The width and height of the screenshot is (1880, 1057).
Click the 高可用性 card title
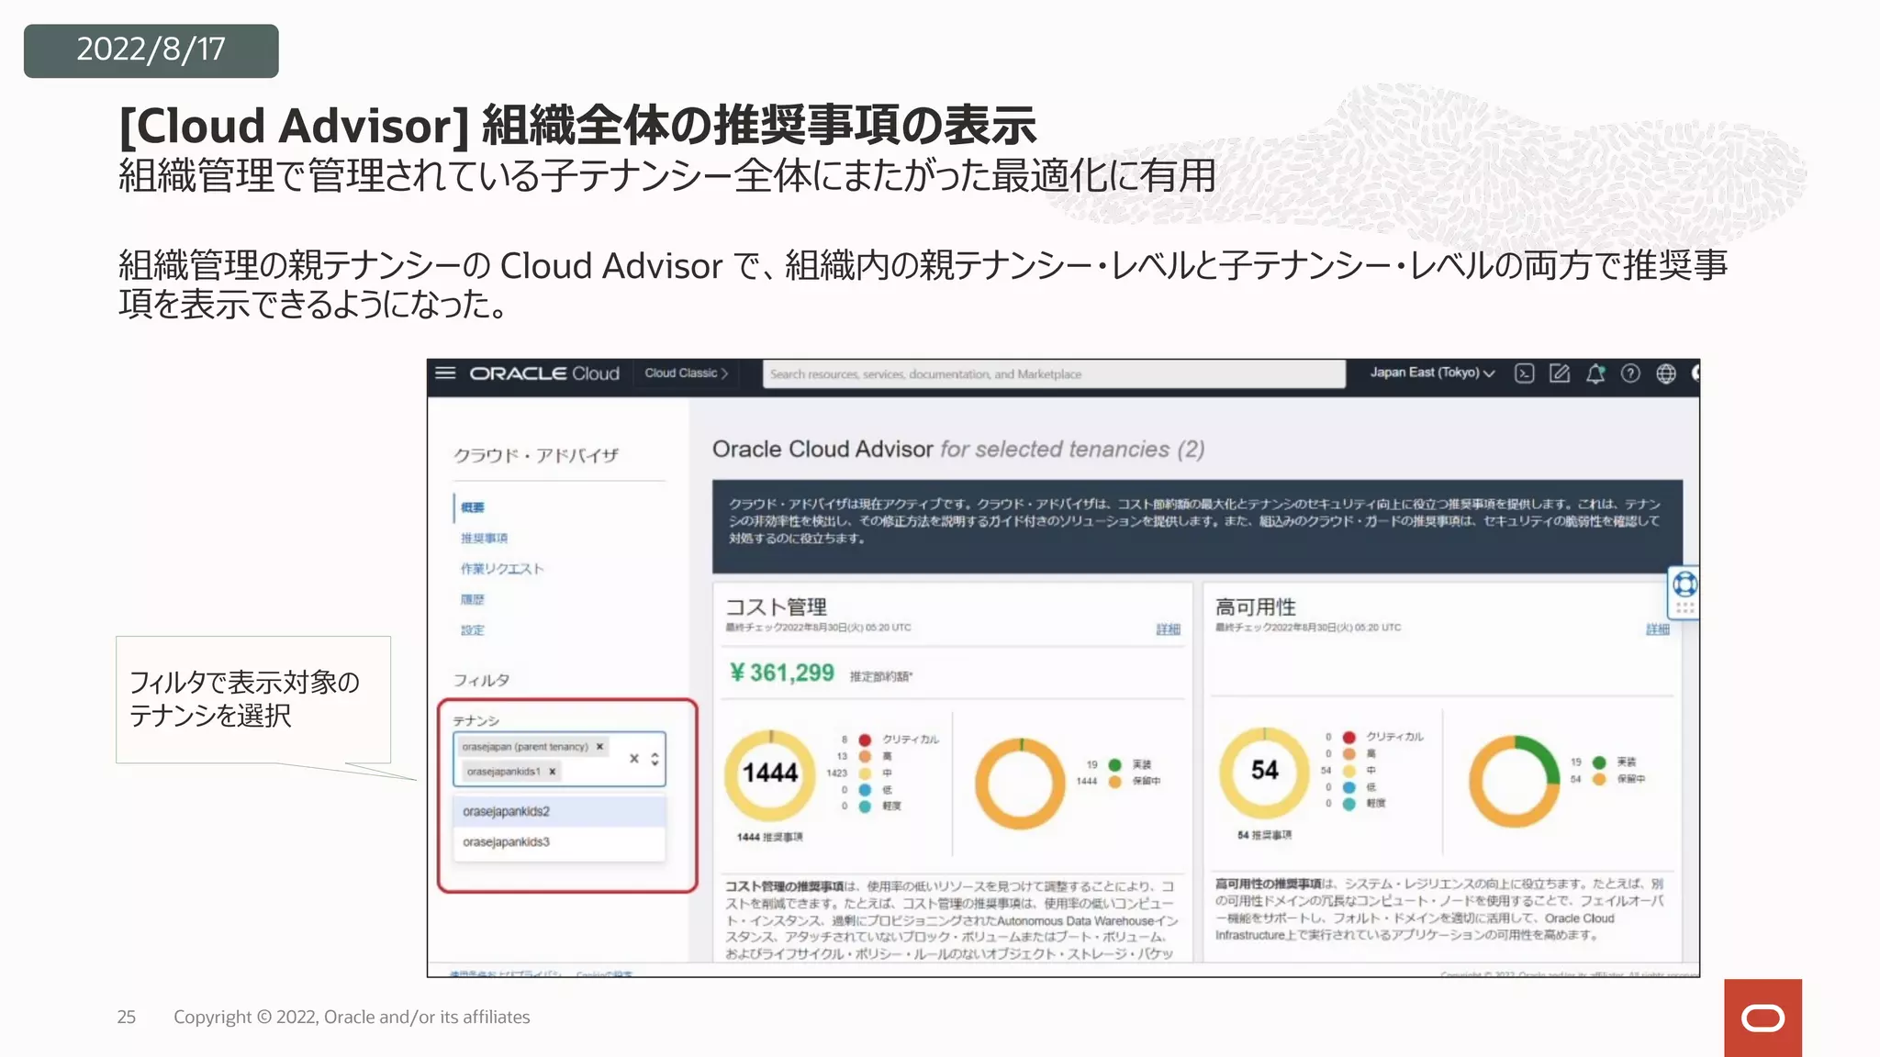click(x=1256, y=606)
